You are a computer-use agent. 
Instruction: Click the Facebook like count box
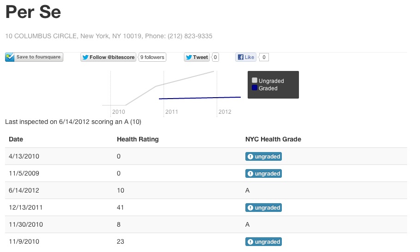263,57
